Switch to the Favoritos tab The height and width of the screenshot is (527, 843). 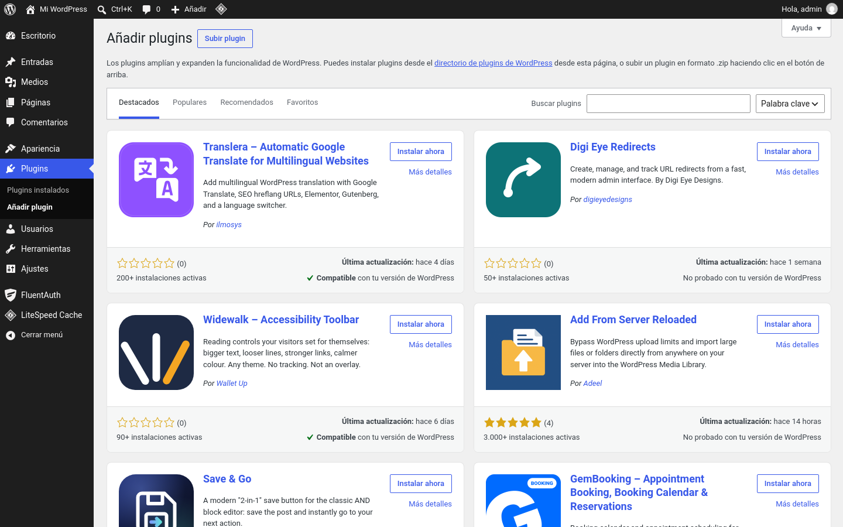coord(303,102)
